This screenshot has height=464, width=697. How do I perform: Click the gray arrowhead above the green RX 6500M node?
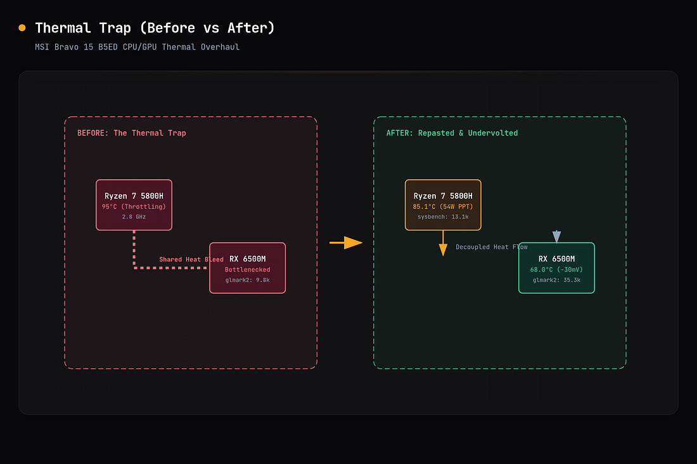[x=556, y=236]
